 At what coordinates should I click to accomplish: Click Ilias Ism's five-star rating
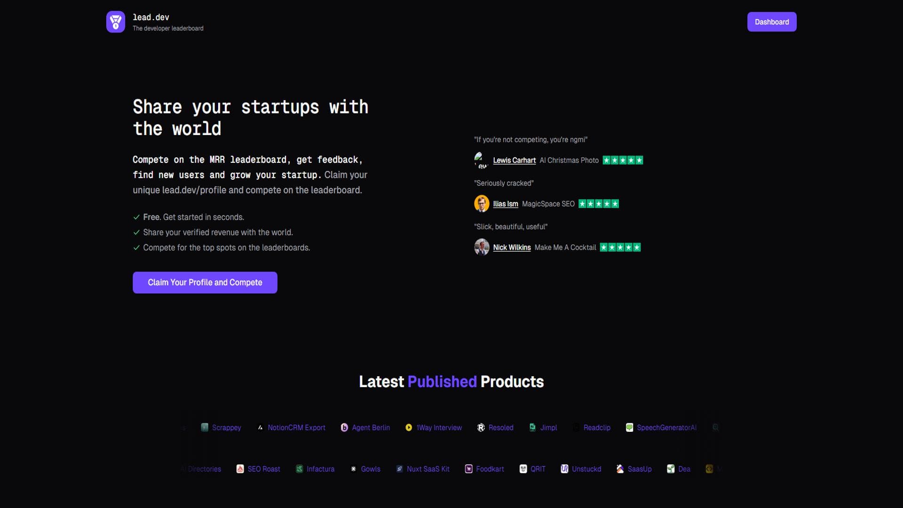point(598,204)
